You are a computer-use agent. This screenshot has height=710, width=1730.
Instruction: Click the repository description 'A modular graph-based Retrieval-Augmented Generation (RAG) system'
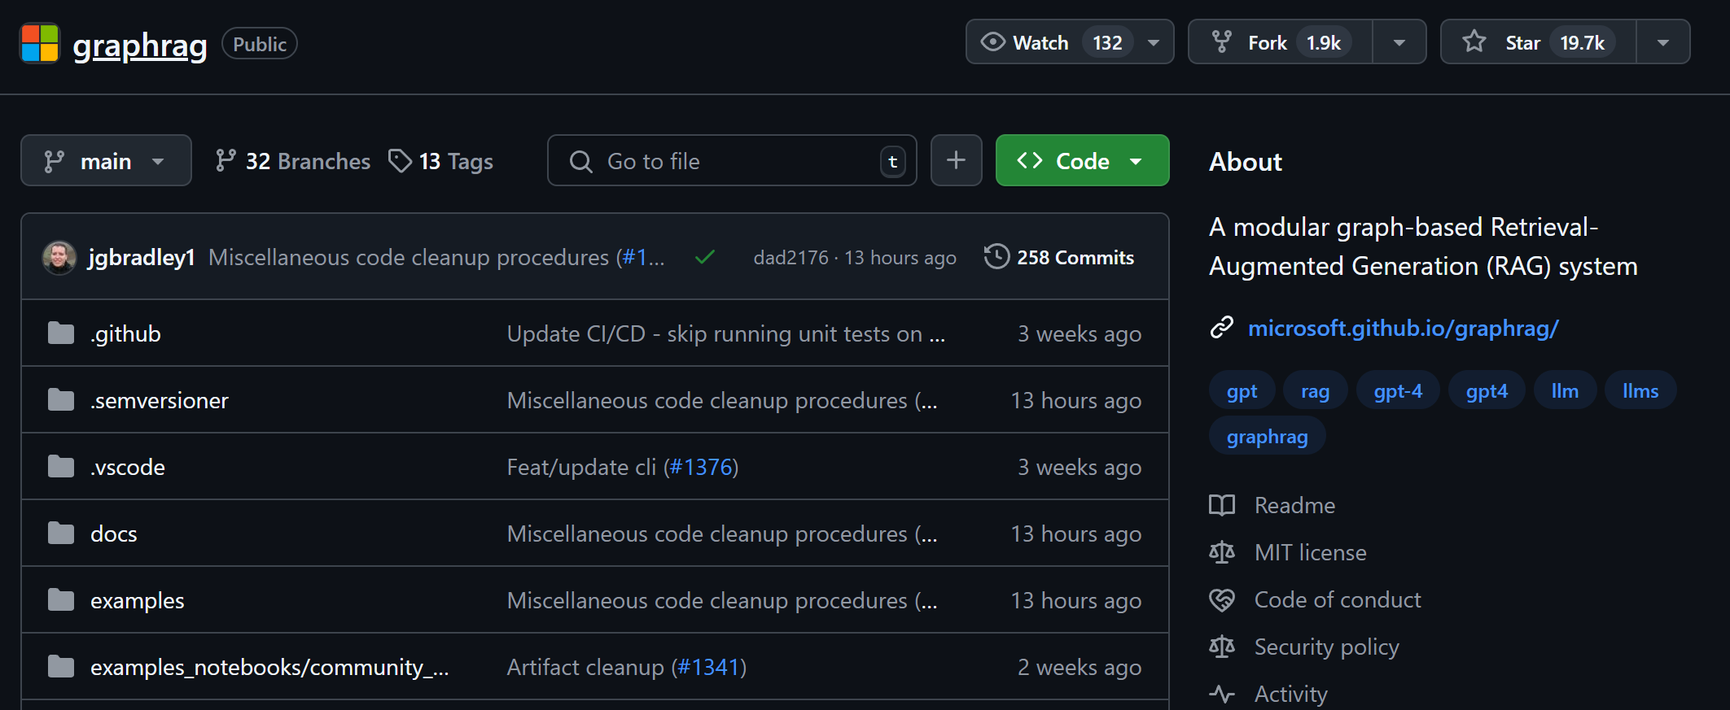1423,246
